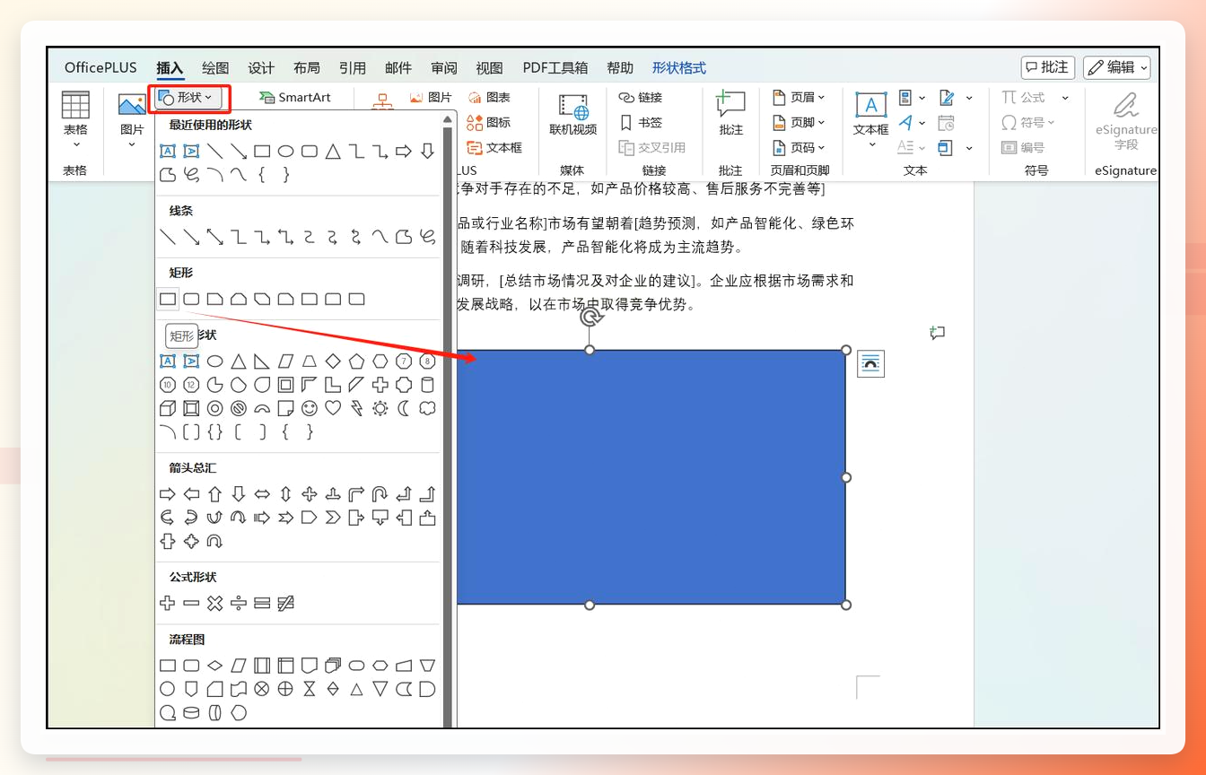Insert 联机视频 online video
This screenshot has width=1206, height=775.
click(572, 114)
